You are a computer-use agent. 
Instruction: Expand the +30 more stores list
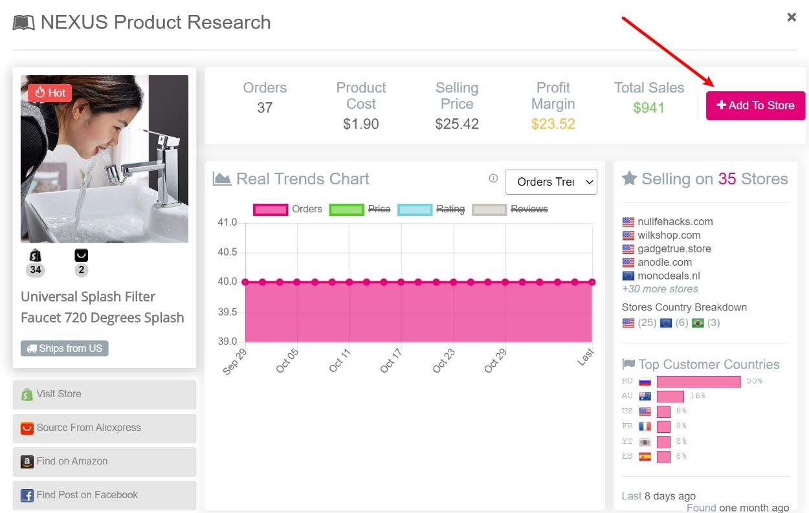click(659, 289)
